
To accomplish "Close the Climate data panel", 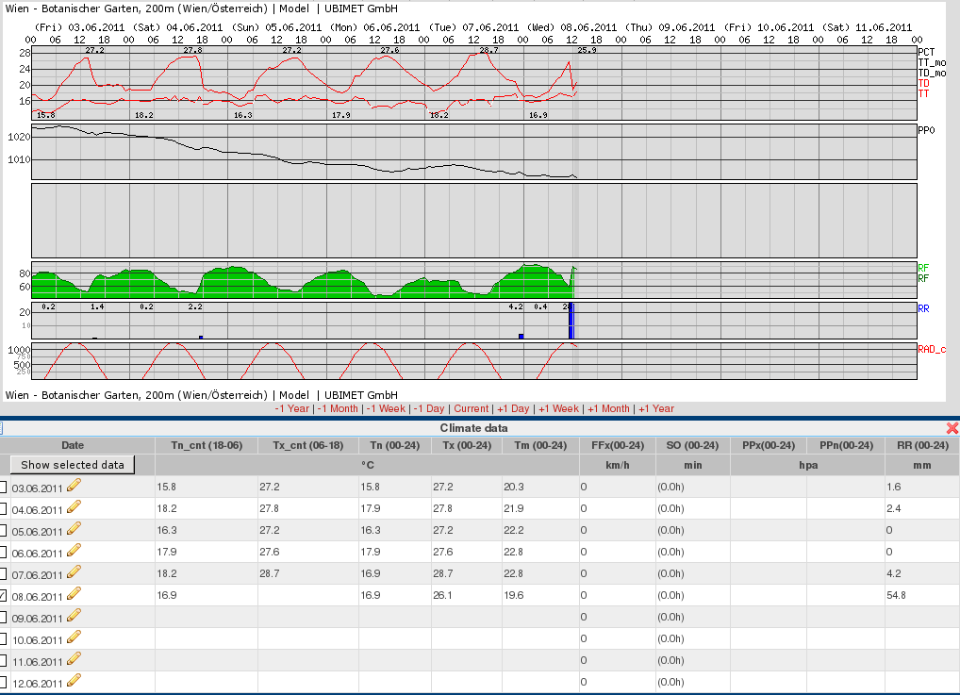I will pos(952,428).
